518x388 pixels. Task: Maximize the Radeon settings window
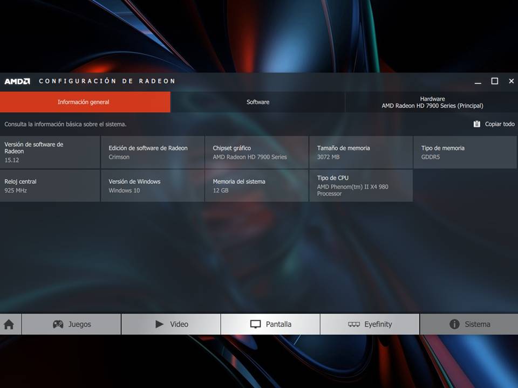pos(495,81)
